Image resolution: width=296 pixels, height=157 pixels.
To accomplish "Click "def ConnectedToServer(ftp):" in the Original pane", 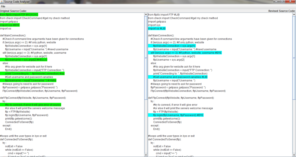I will tap(16, 139).
